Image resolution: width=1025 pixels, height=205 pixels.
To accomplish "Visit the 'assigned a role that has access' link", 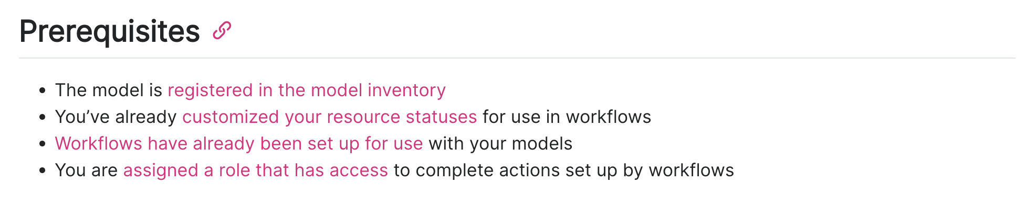I will pos(256,170).
